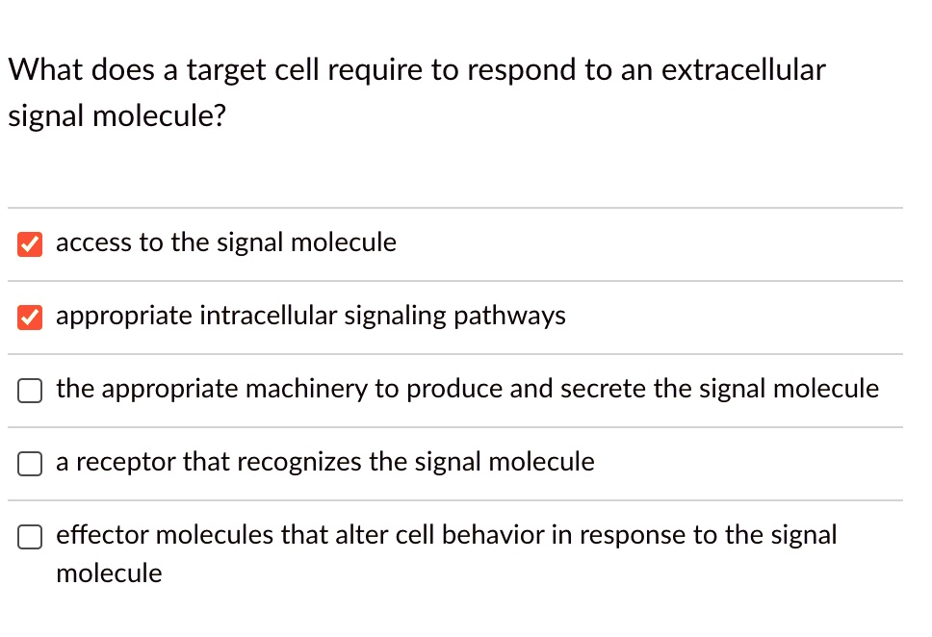Click the label mentioning a receptor
The image size is (932, 637).
click(x=324, y=462)
